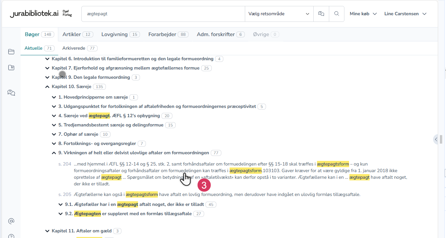The width and height of the screenshot is (446, 238).
Task: Open the chat bubbles icon in sidebar
Action: (11, 93)
